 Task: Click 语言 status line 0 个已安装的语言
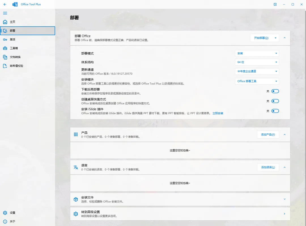110,169
